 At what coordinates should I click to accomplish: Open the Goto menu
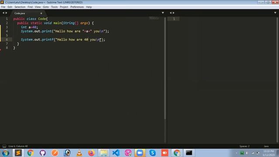point(46,7)
